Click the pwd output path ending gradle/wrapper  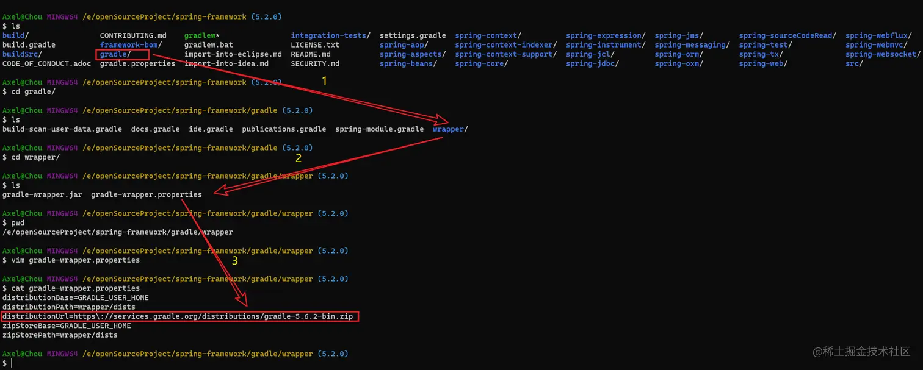pos(118,232)
